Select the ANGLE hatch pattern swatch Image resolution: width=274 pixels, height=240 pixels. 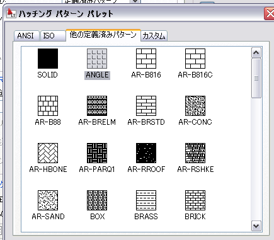coord(97,59)
